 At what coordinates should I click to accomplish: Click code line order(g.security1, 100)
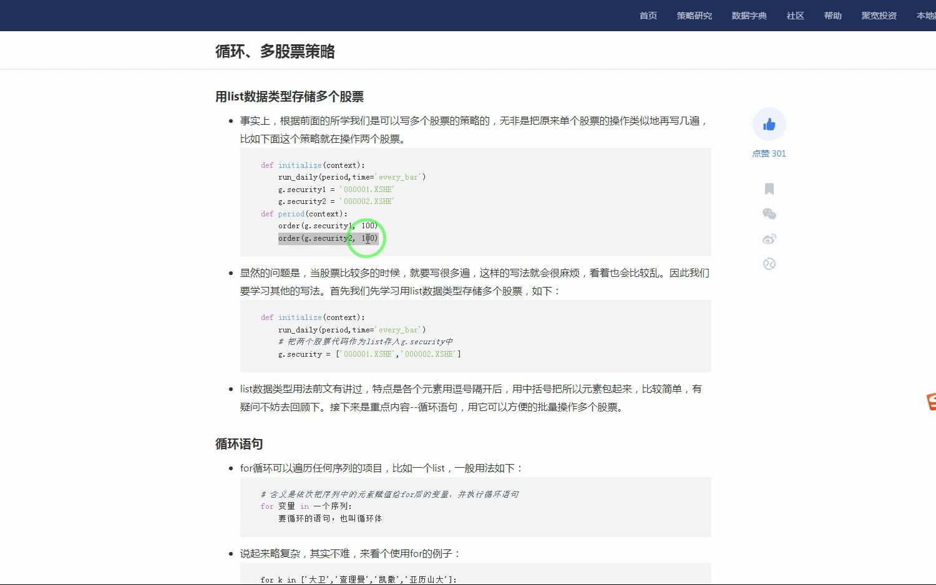point(328,226)
